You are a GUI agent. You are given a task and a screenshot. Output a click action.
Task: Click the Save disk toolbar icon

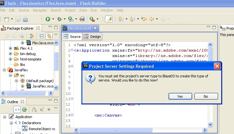pos(18,19)
